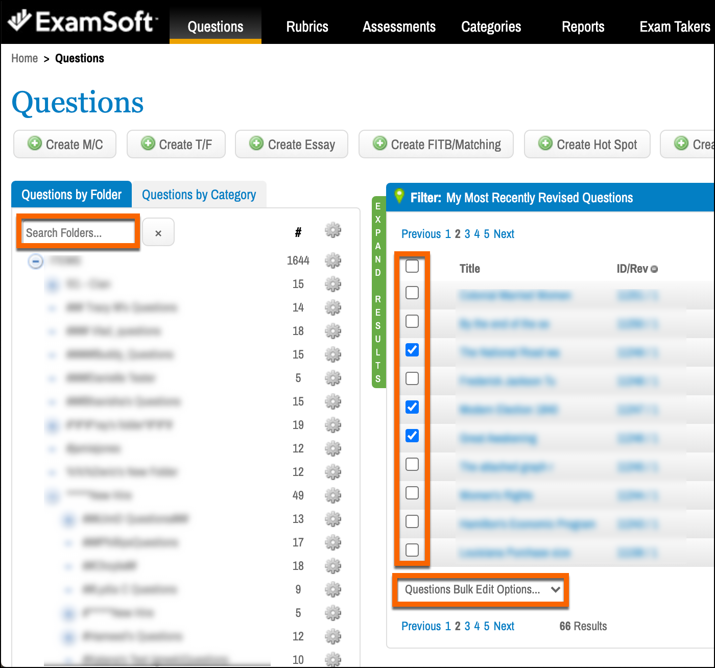Toggle the folder expander in the 49-question row
Screen dimensions: 715x668
pos(52,496)
